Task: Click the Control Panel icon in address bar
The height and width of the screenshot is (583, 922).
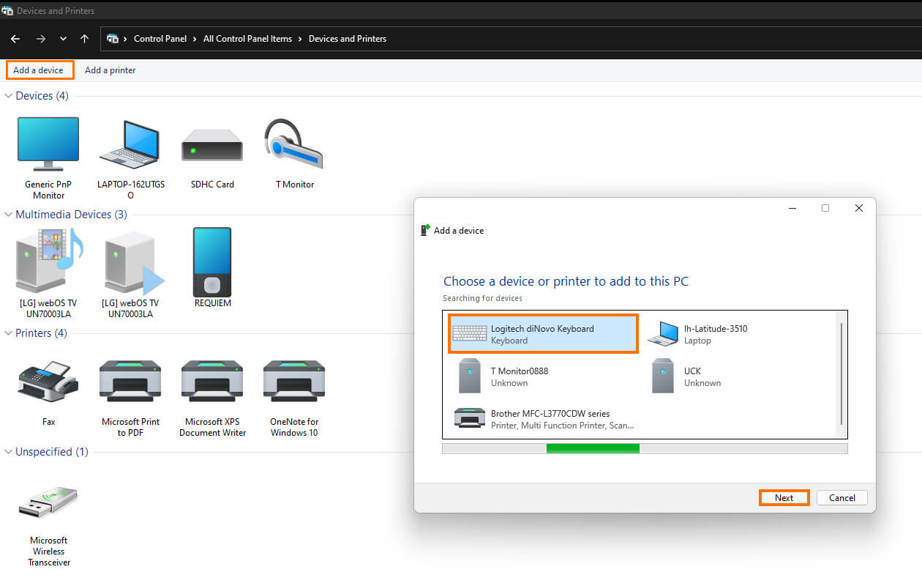Action: point(113,39)
